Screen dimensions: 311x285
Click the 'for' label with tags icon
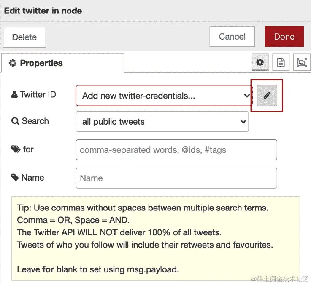point(22,149)
